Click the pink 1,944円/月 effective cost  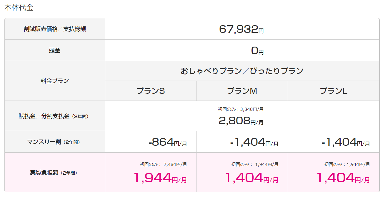coord(160,178)
